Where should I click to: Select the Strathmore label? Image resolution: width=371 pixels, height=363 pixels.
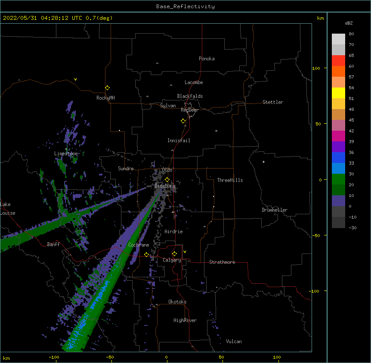pos(222,262)
